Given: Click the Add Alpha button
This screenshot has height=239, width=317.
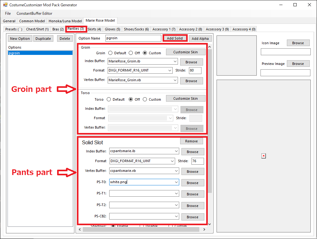Looking at the screenshot, I should pos(200,38).
